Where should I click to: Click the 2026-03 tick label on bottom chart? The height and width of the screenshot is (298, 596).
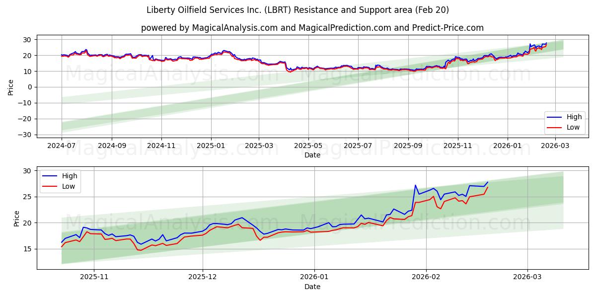click(x=528, y=278)
